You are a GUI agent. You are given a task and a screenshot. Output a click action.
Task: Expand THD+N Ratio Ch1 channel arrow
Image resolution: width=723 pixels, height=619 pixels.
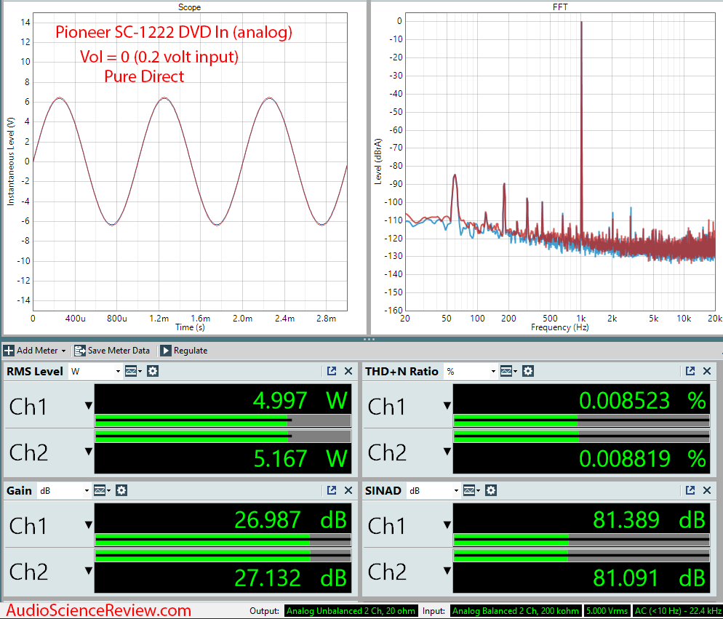447,406
